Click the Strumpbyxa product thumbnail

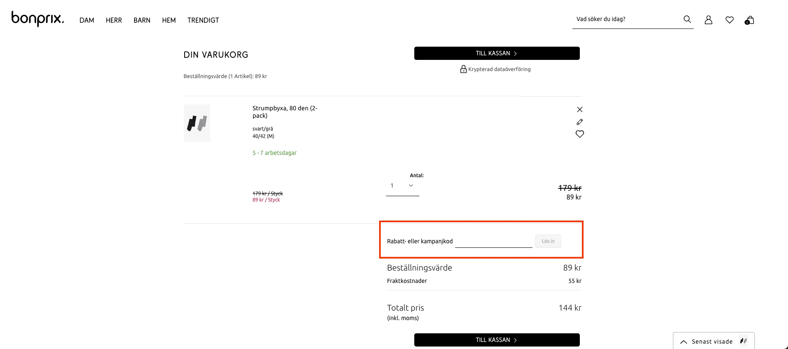tap(197, 123)
